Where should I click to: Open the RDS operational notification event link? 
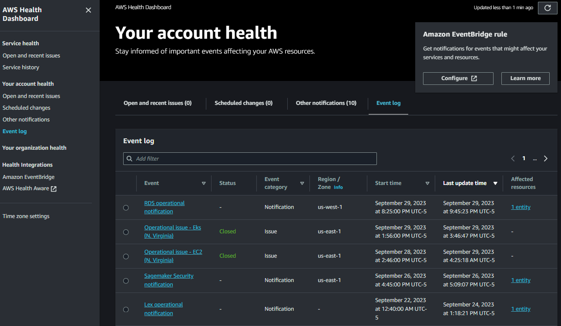click(165, 207)
